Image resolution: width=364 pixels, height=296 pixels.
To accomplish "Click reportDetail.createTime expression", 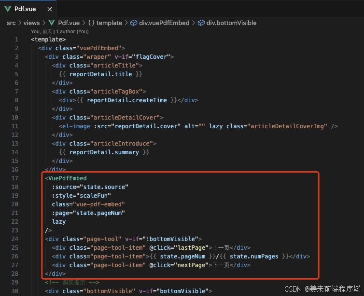I will pos(127,100).
